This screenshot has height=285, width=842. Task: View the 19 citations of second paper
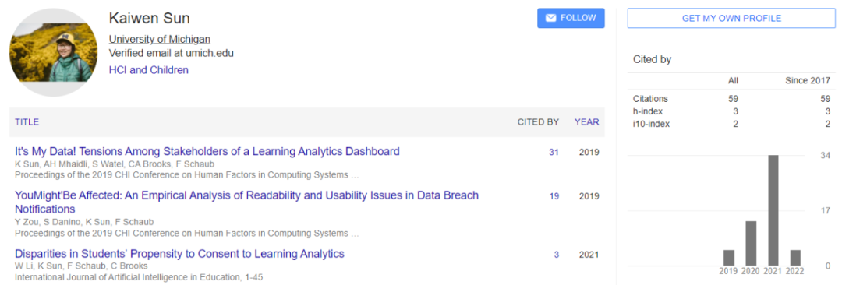[x=554, y=196]
